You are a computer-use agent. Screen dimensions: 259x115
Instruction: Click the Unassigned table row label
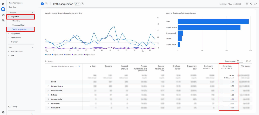point(56,103)
